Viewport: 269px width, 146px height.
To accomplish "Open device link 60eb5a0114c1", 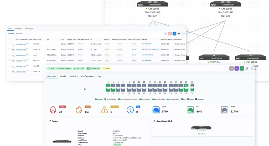I will 21,55.
